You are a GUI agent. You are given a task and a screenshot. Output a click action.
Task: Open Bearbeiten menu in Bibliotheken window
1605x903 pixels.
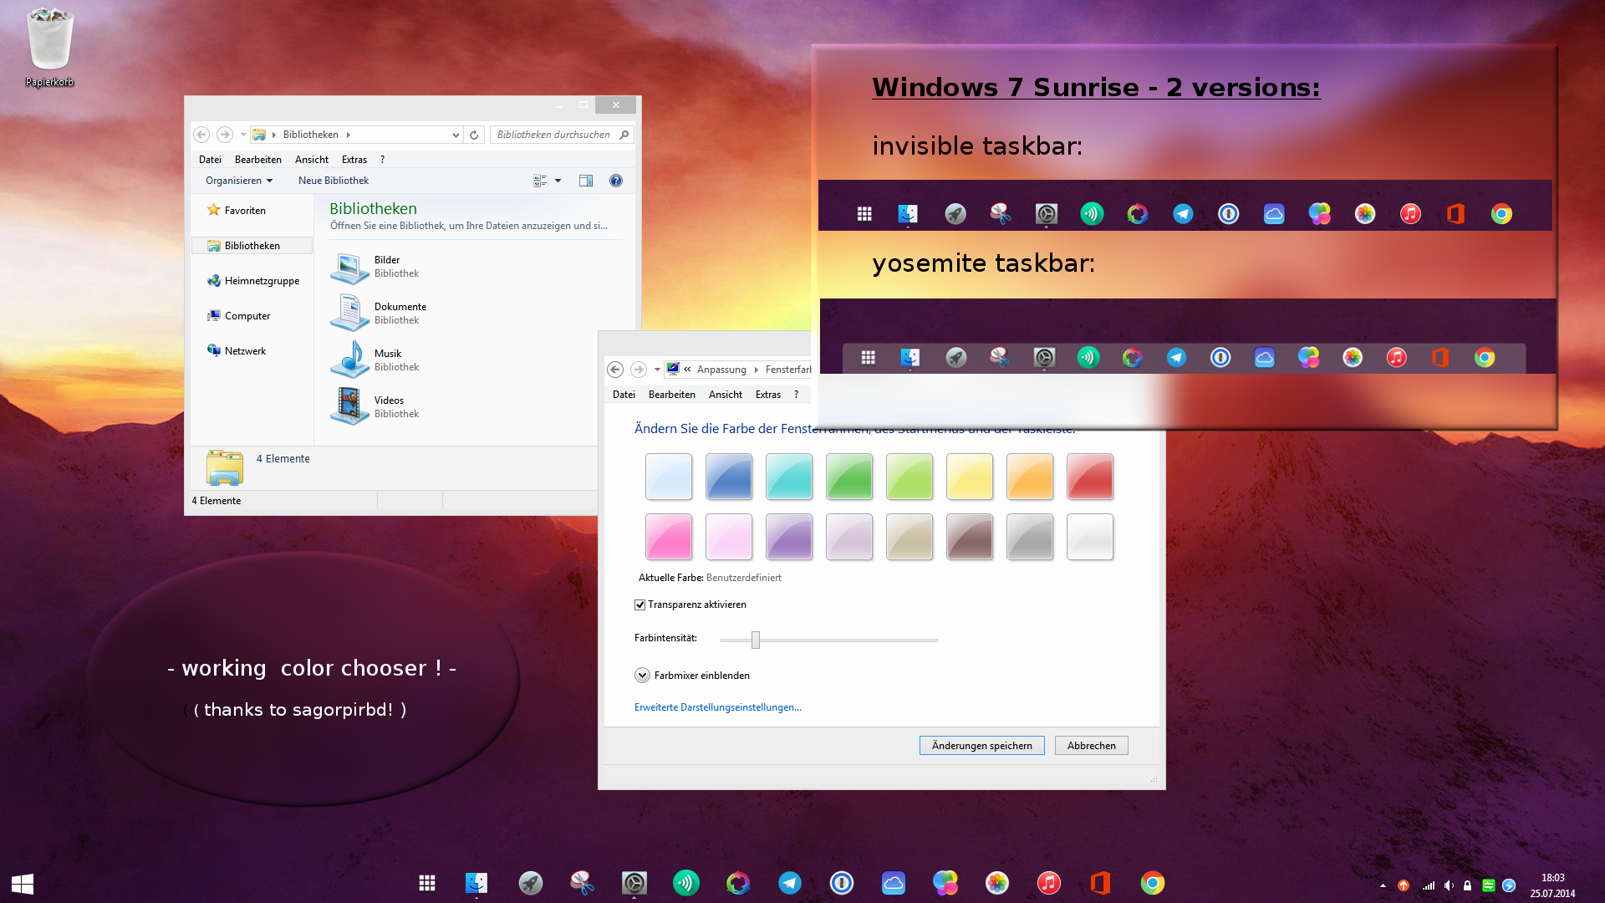[x=258, y=160]
